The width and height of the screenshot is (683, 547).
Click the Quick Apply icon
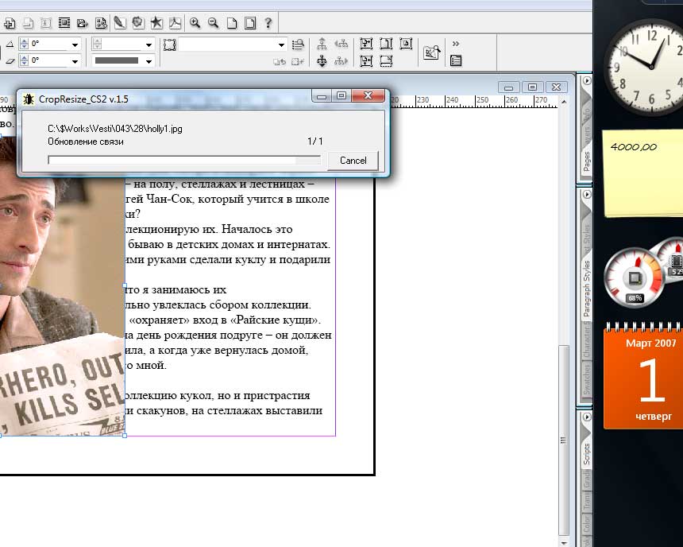point(298,44)
